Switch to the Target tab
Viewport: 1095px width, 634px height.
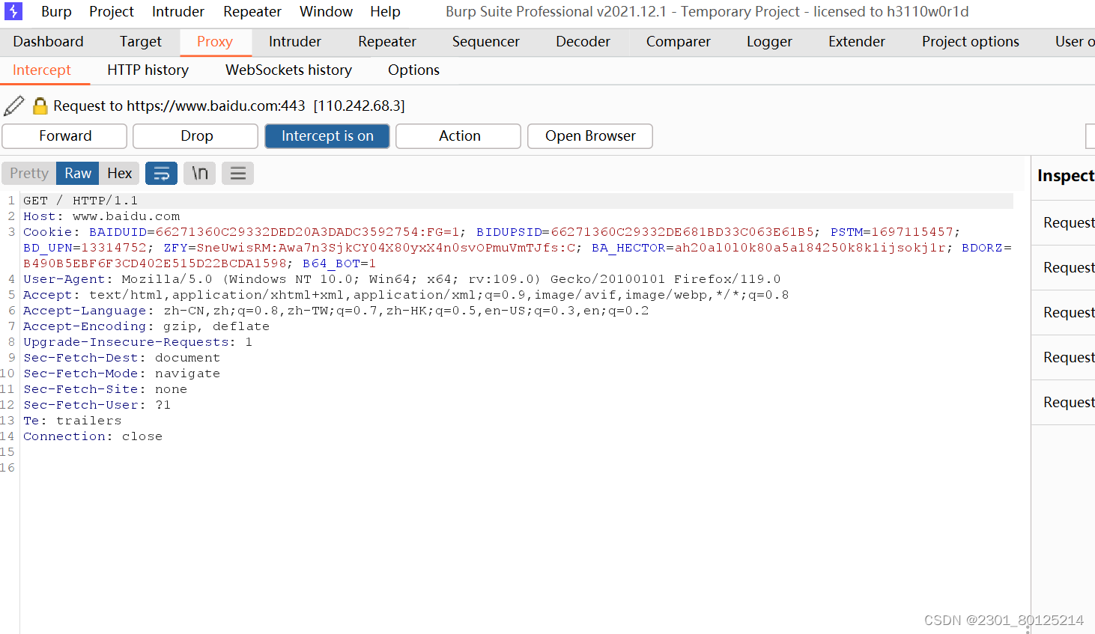pyautogui.click(x=141, y=41)
